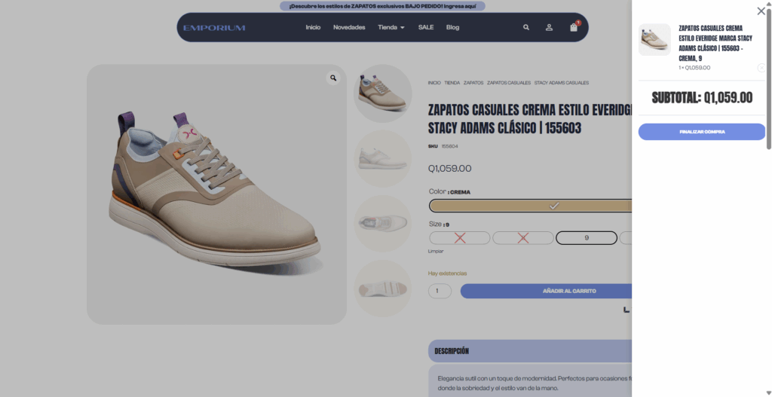The image size is (772, 397).
Task: Select the second crossed-out size option
Action: point(523,238)
